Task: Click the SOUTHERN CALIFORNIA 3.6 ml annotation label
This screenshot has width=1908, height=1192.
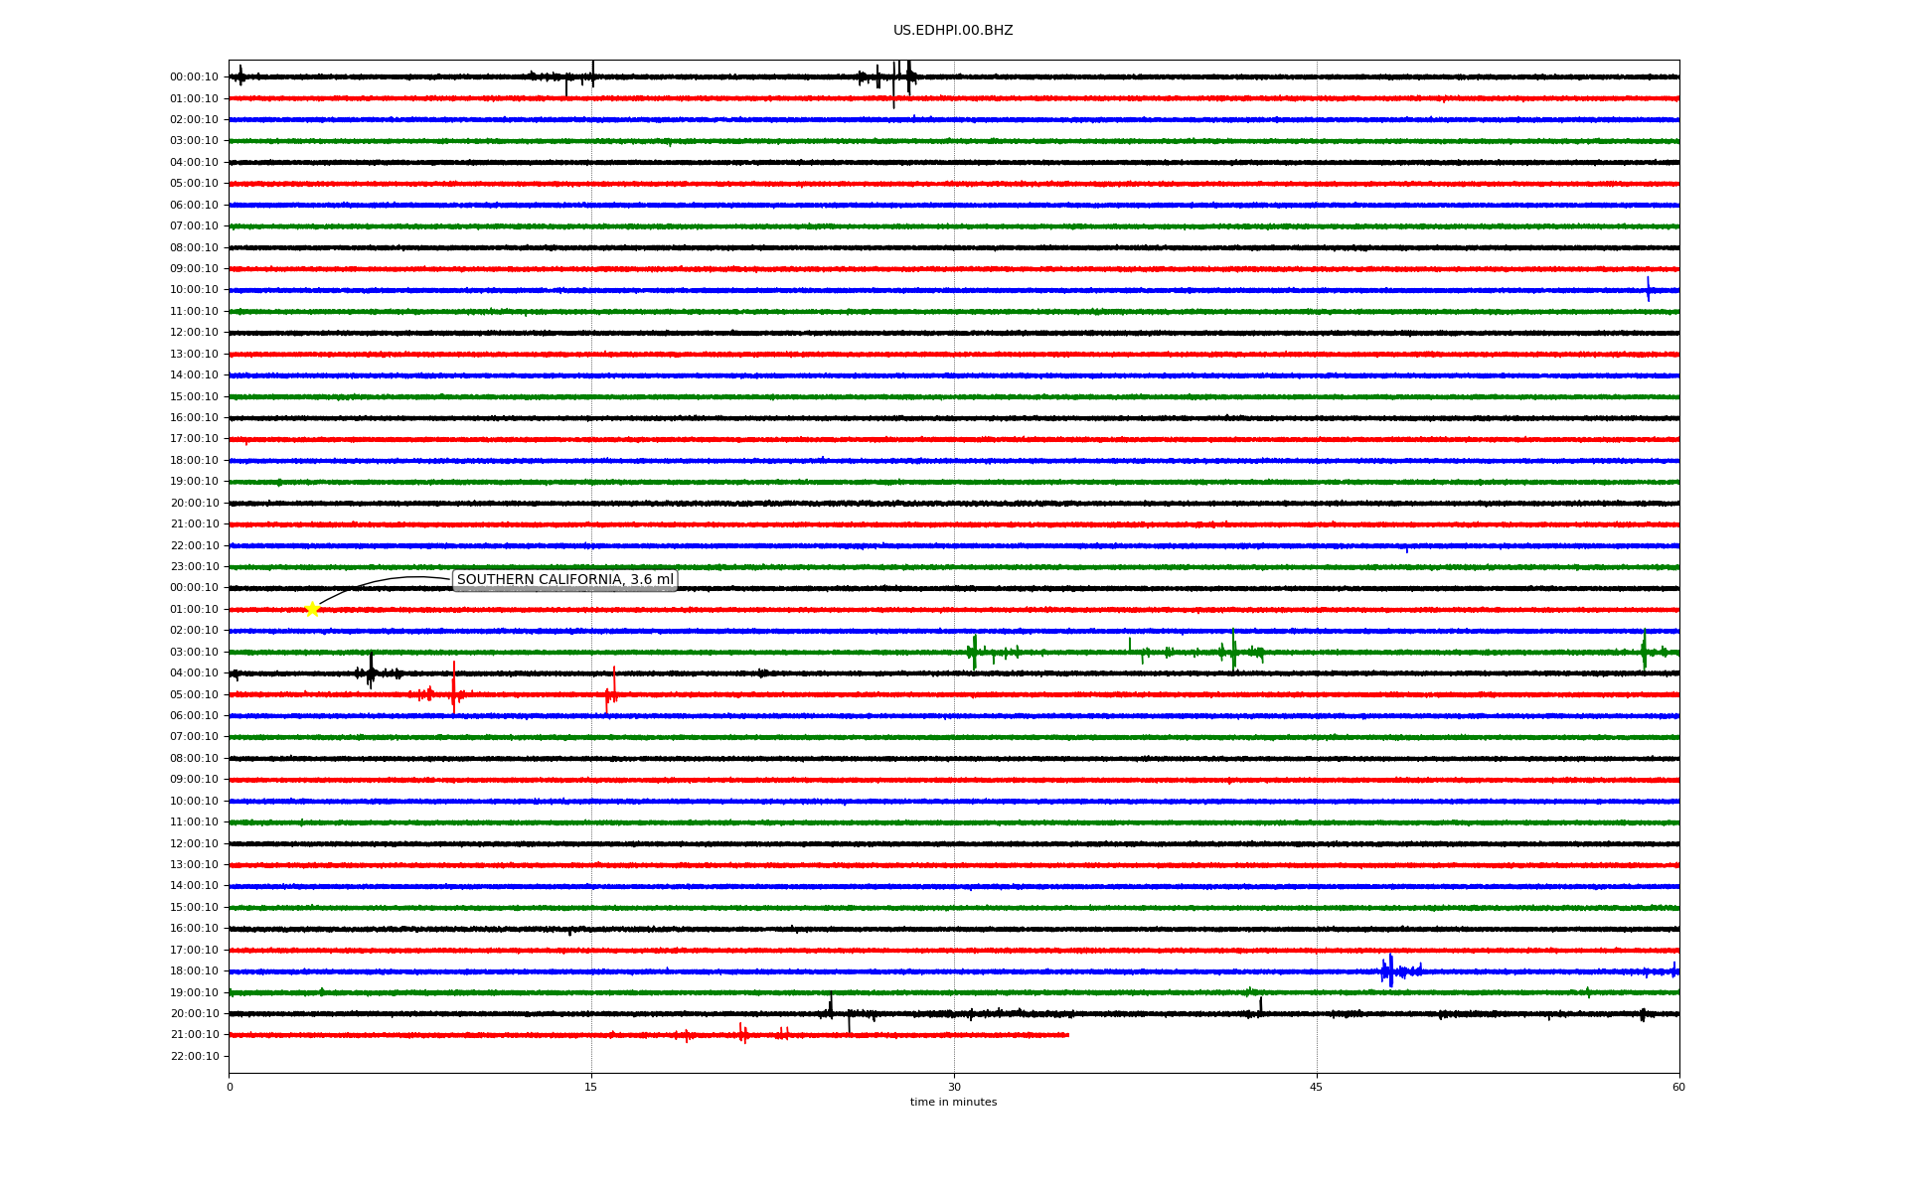Action: click(x=564, y=580)
